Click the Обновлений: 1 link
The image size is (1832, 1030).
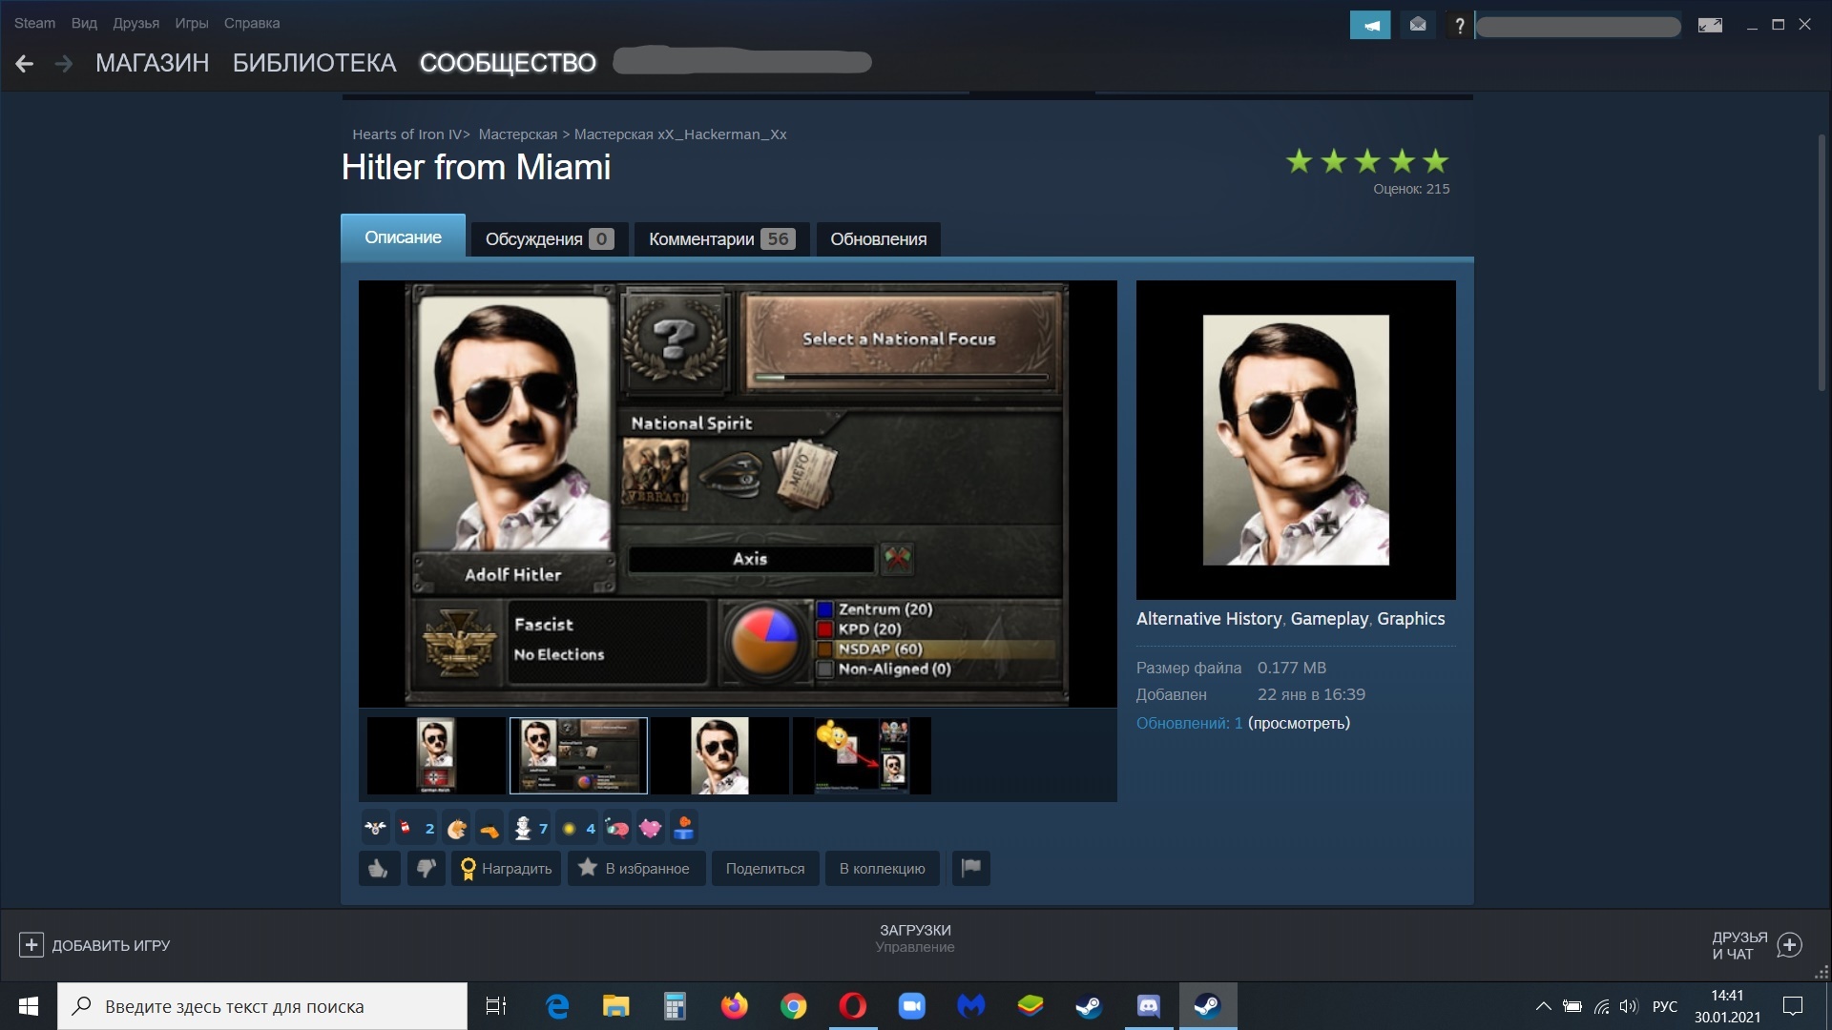tap(1189, 723)
